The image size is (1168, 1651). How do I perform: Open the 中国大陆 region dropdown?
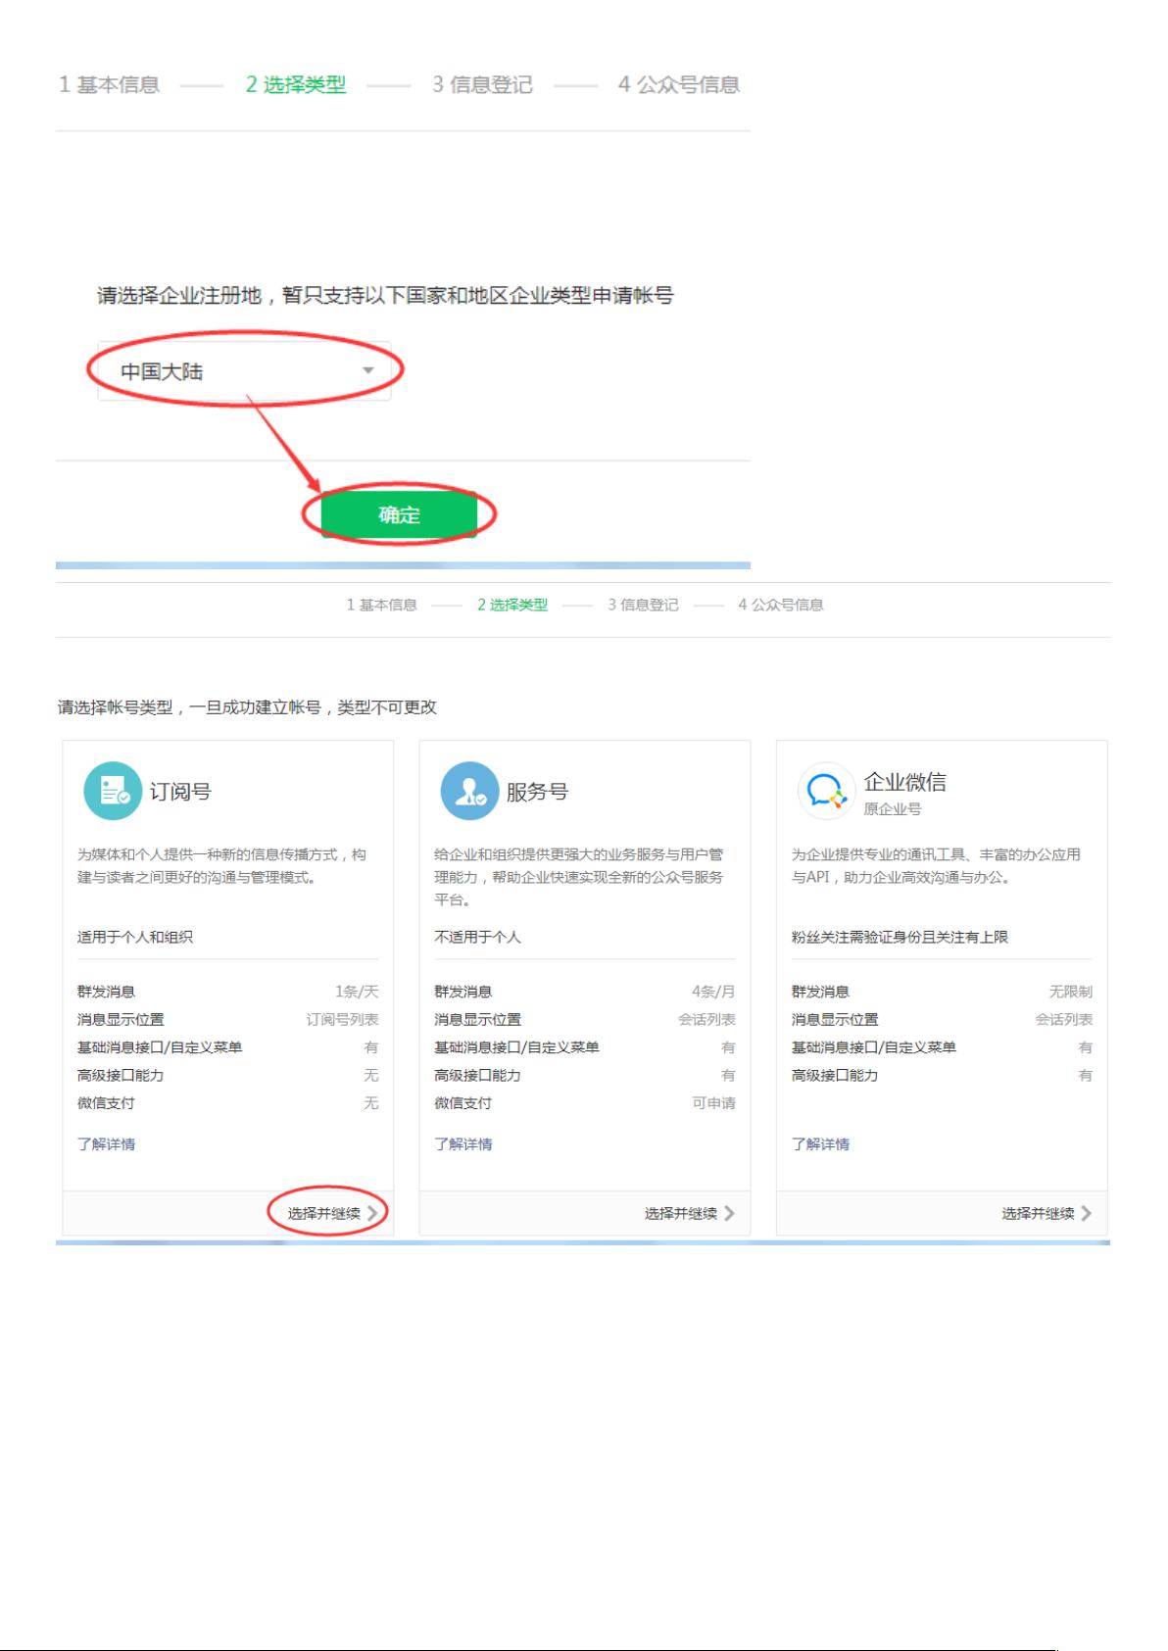click(x=244, y=371)
